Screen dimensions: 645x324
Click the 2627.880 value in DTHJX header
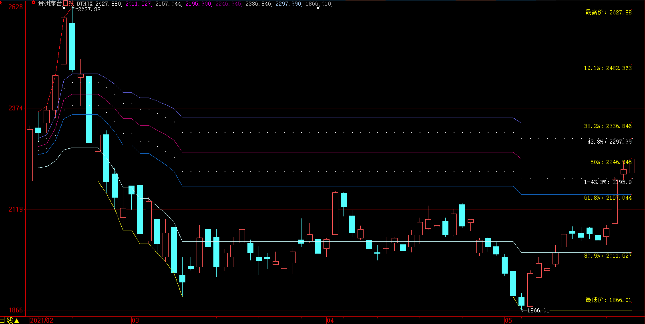coord(109,4)
